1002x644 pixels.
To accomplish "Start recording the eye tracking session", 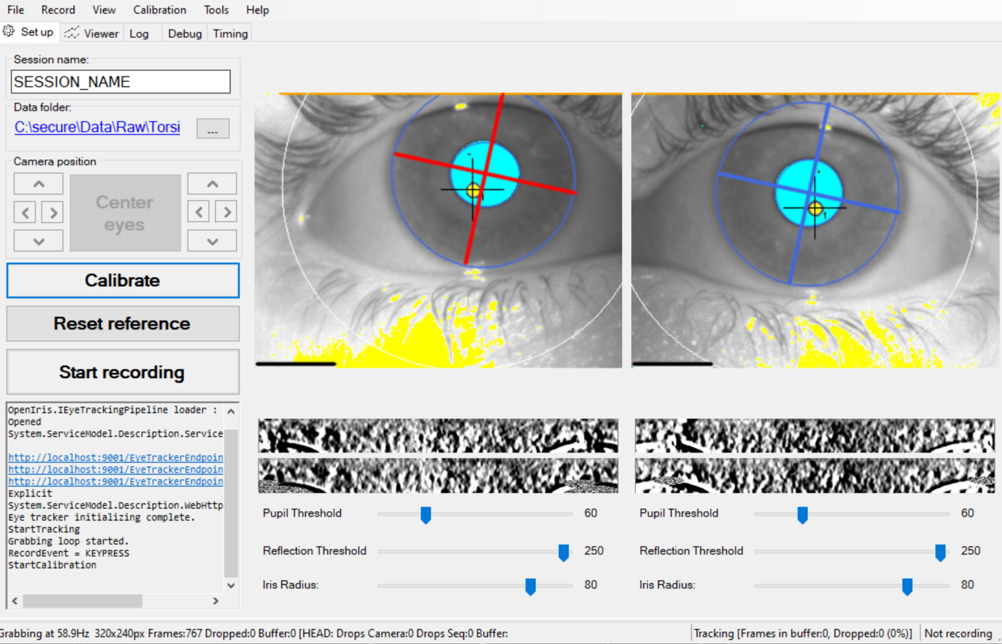I will (122, 372).
